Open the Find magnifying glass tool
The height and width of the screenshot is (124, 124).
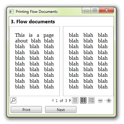coord(13,100)
